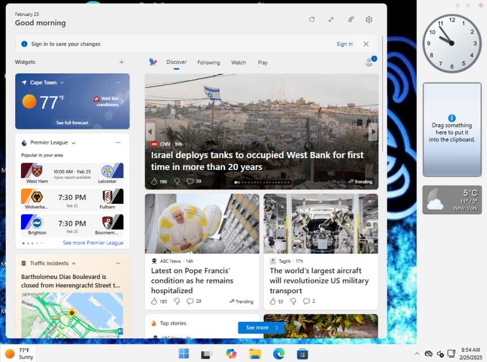Show hidden tray icons chevron
The height and width of the screenshot is (362, 487).
click(x=417, y=354)
